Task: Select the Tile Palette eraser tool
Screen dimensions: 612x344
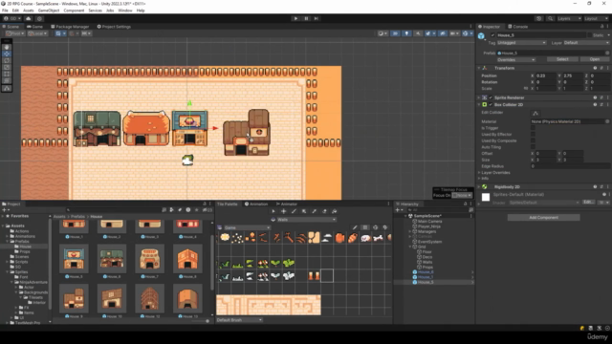Action: point(324,211)
